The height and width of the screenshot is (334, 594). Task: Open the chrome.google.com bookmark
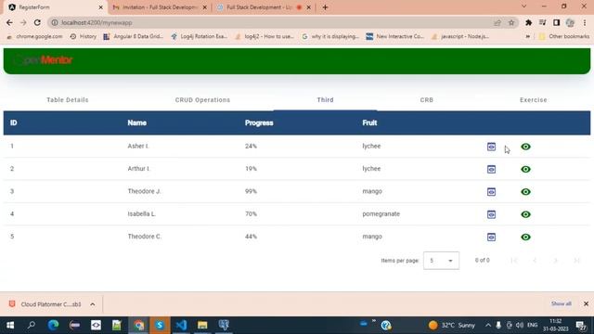(35, 36)
